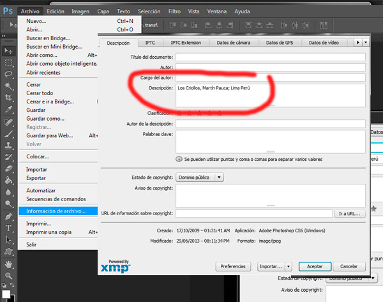Click the Cancelar button
Image resolution: width=383 pixels, height=302 pixels.
click(x=349, y=266)
